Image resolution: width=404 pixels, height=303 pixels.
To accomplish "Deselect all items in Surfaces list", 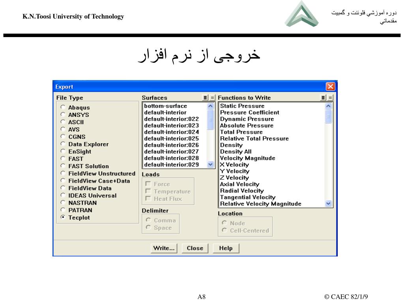I will [212, 98].
